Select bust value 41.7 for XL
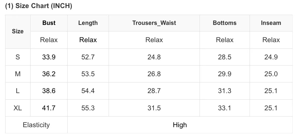Viewport: 307px width, 140px height. point(49,108)
